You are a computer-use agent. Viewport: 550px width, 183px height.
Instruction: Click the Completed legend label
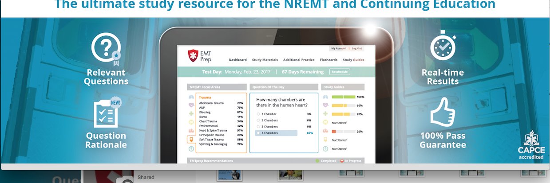(328, 161)
